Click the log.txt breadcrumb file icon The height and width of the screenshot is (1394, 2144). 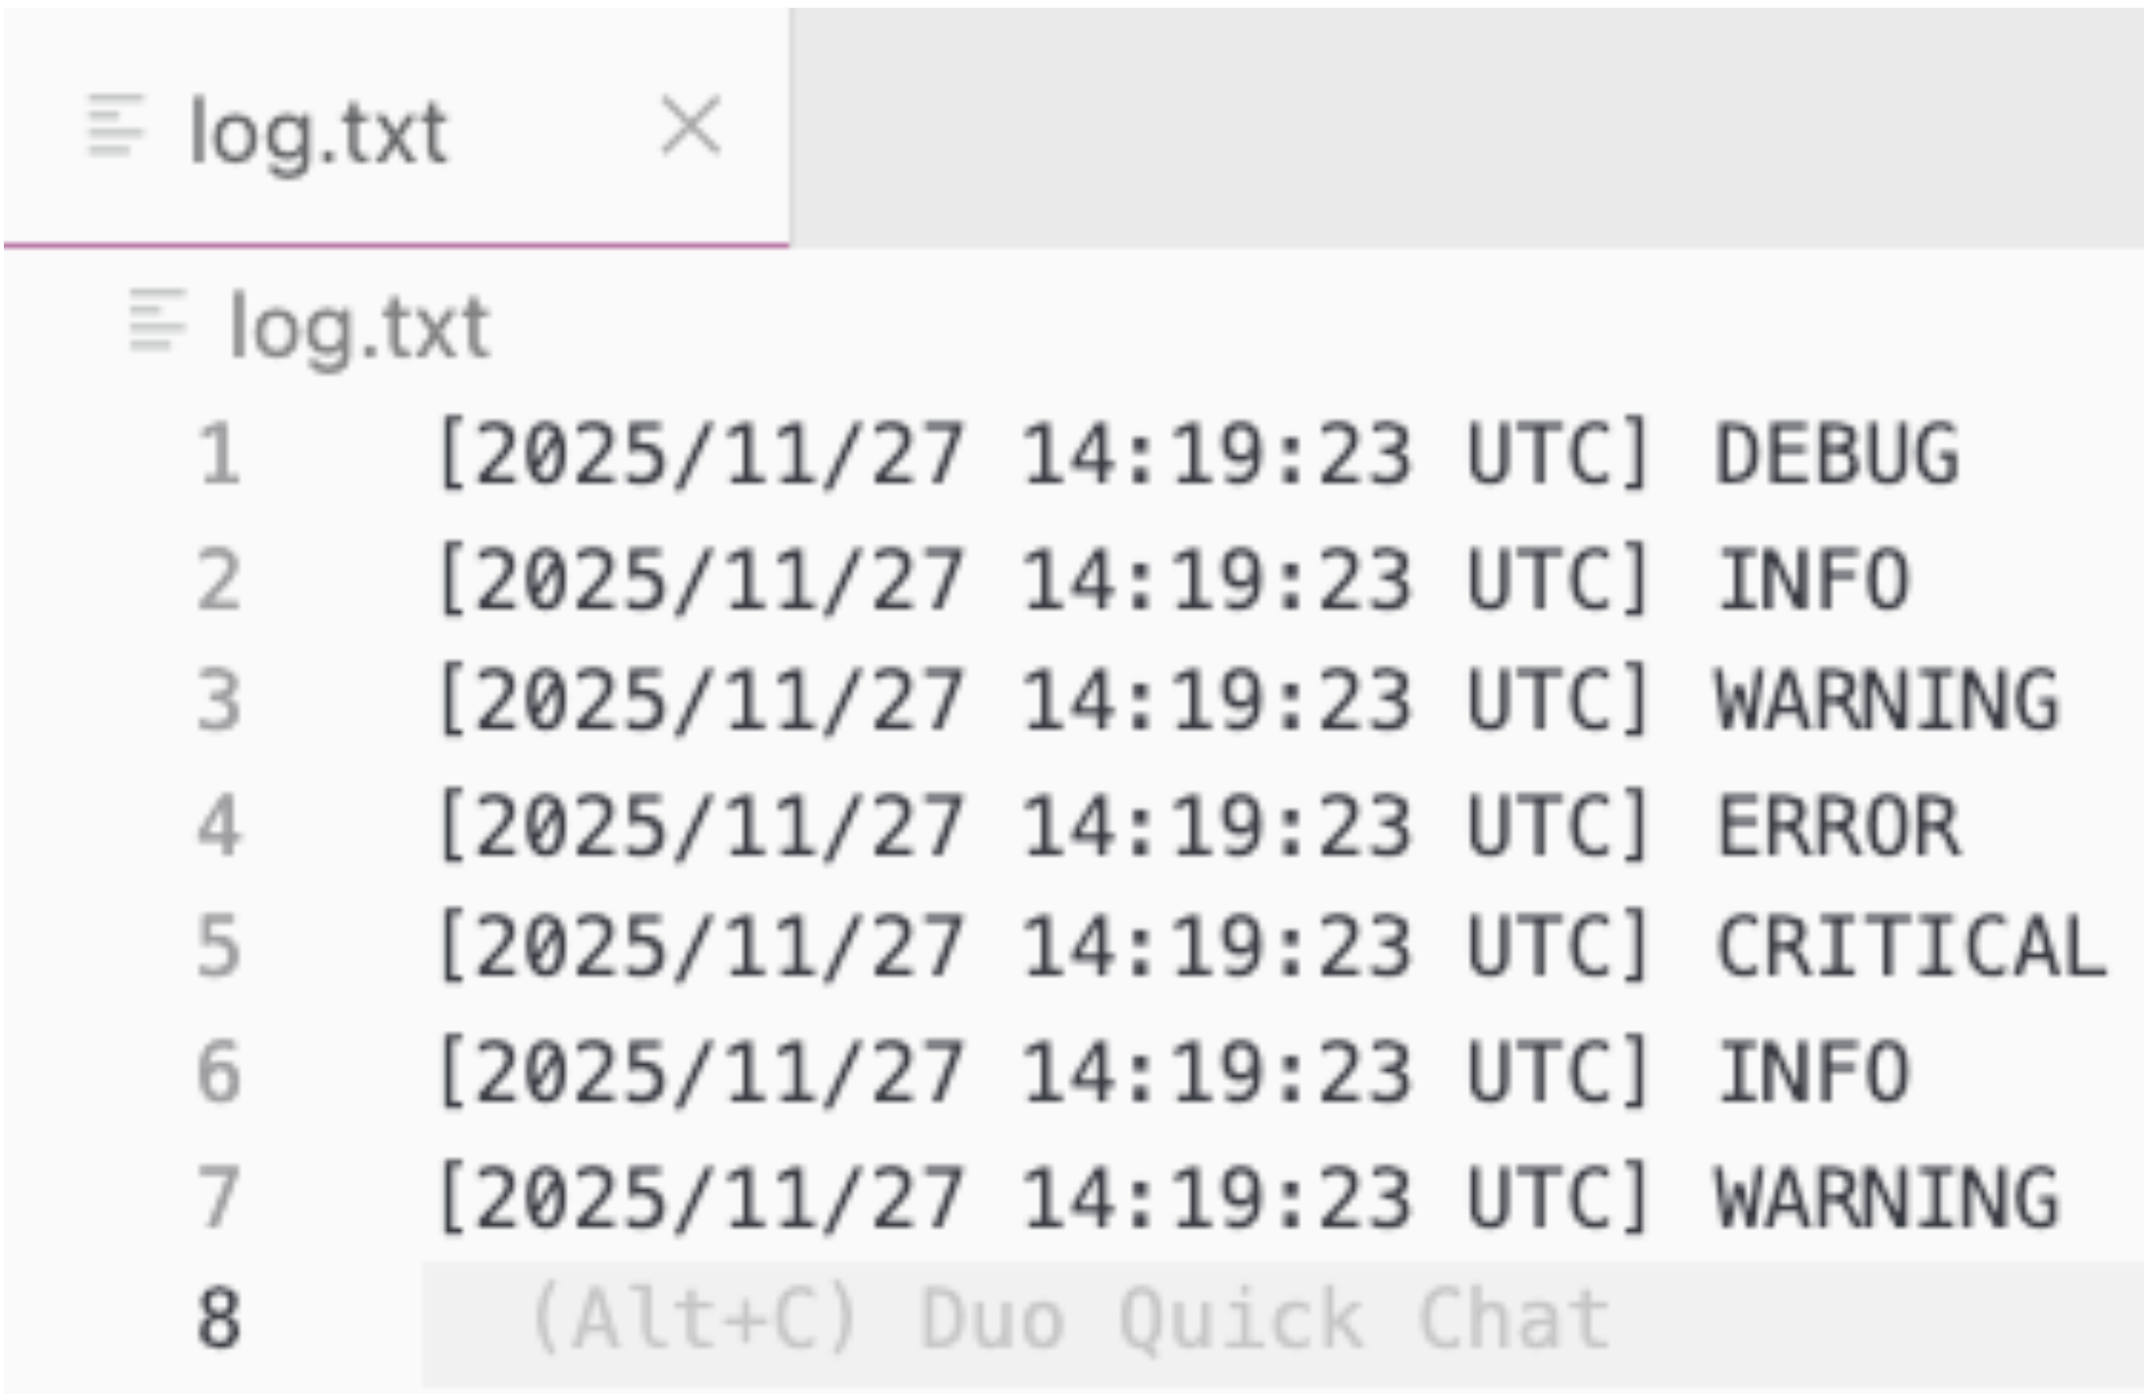tap(158, 320)
